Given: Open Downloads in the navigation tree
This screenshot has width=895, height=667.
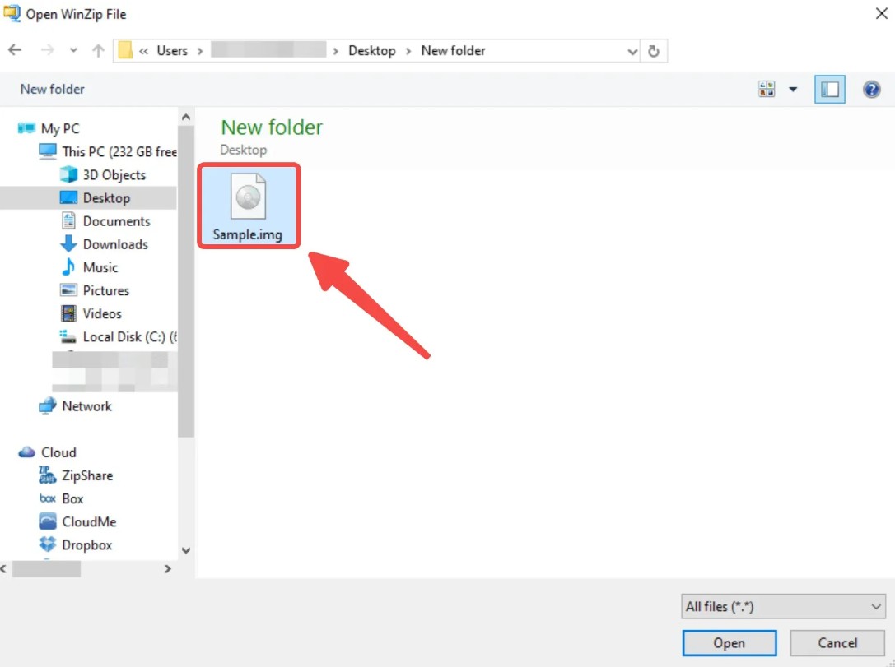Looking at the screenshot, I should pos(115,244).
